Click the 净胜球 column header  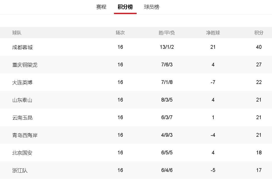click(x=213, y=33)
